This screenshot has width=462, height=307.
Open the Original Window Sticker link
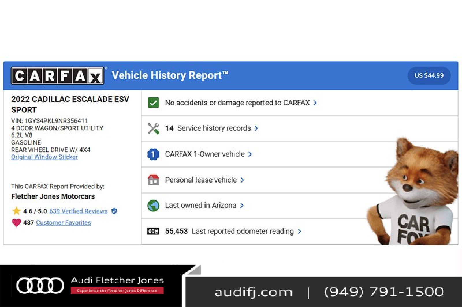(44, 157)
